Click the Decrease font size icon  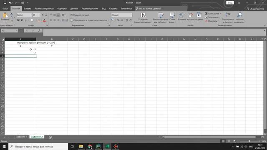pos(46,15)
